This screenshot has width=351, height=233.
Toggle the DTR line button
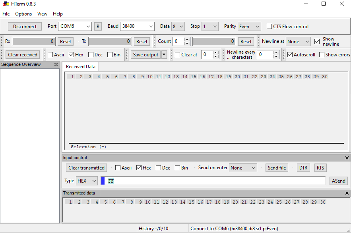coord(303,168)
